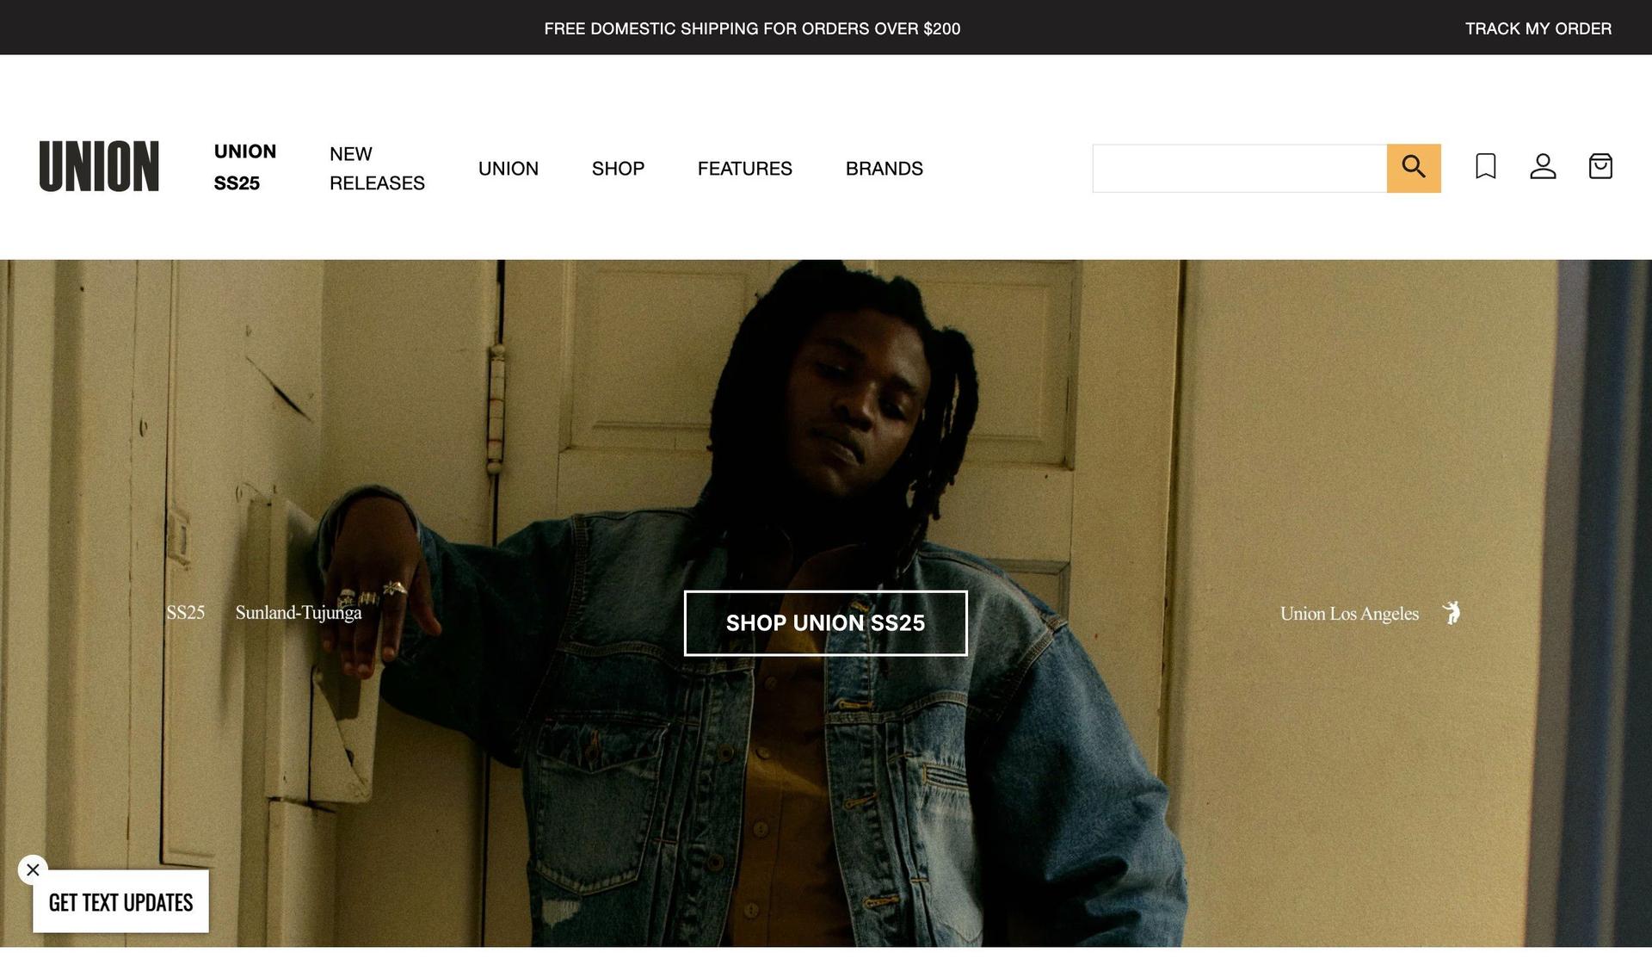This screenshot has height=965, width=1652.
Task: Click the Union Los Angeles text
Action: (1349, 614)
